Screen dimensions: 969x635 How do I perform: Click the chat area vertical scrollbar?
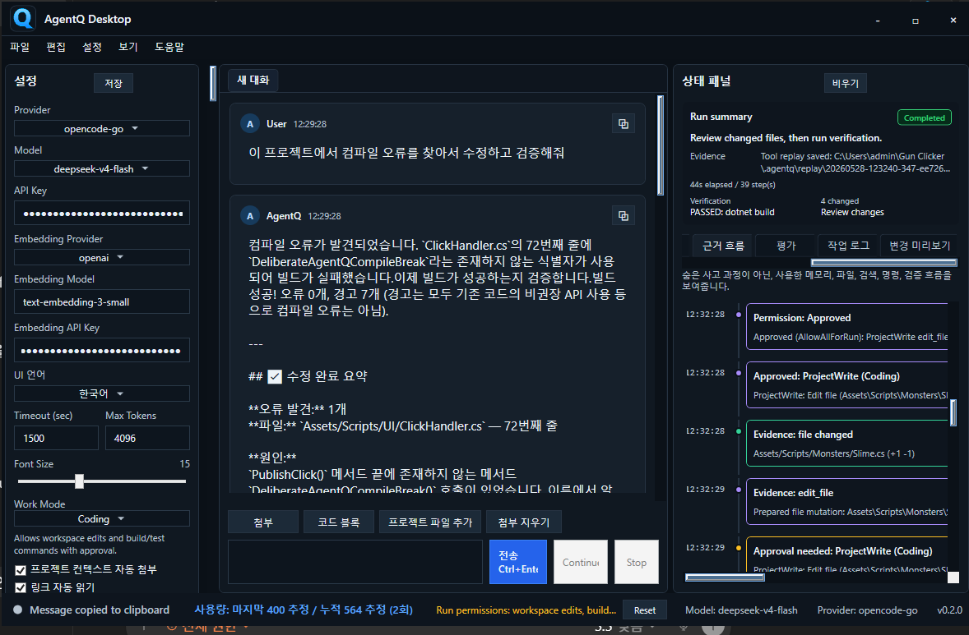(x=661, y=145)
